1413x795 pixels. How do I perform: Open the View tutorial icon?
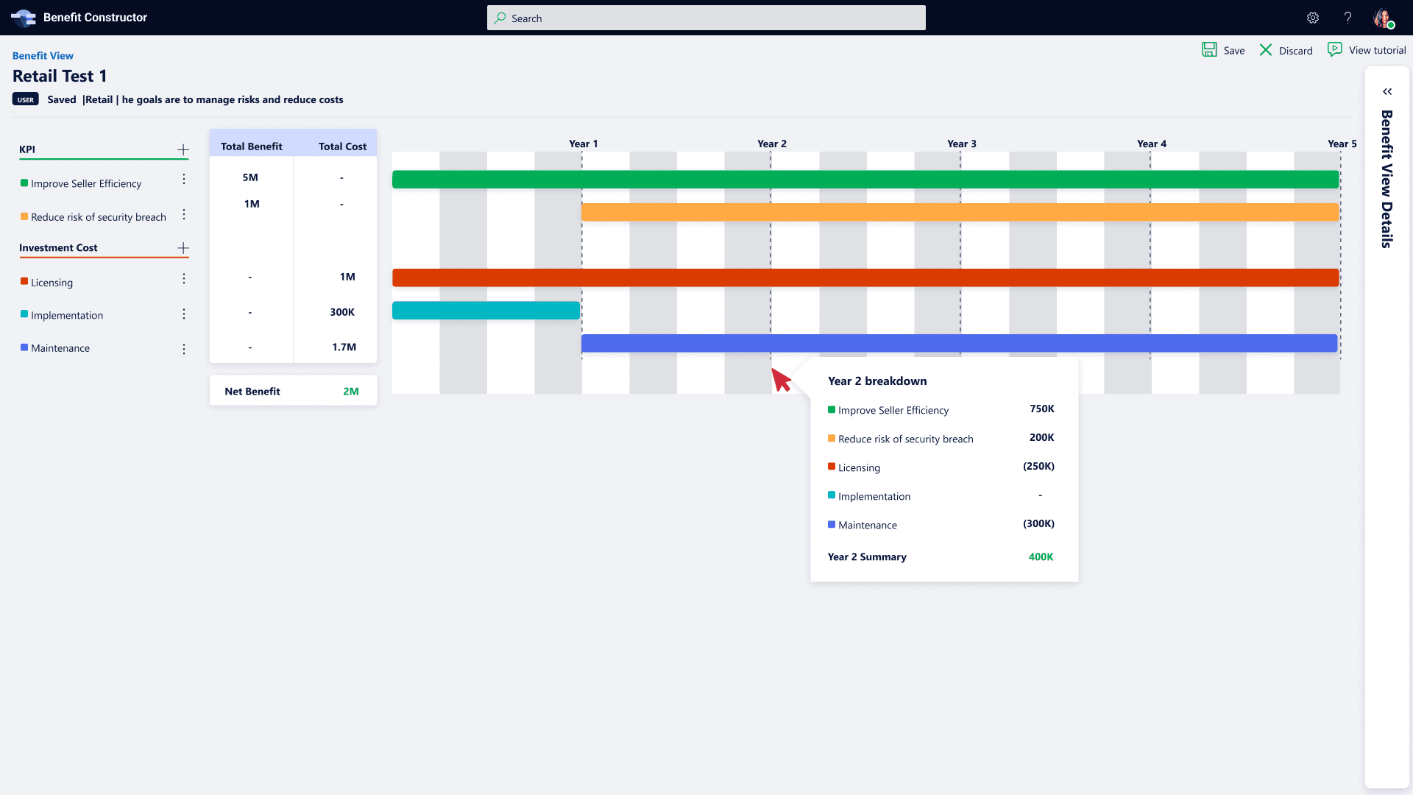(x=1334, y=49)
